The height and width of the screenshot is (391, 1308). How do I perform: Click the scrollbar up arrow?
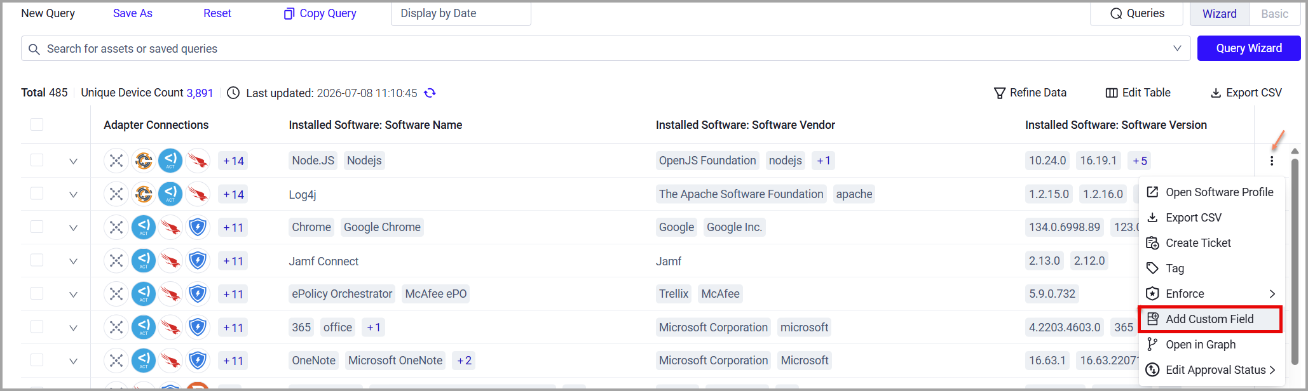[1295, 151]
